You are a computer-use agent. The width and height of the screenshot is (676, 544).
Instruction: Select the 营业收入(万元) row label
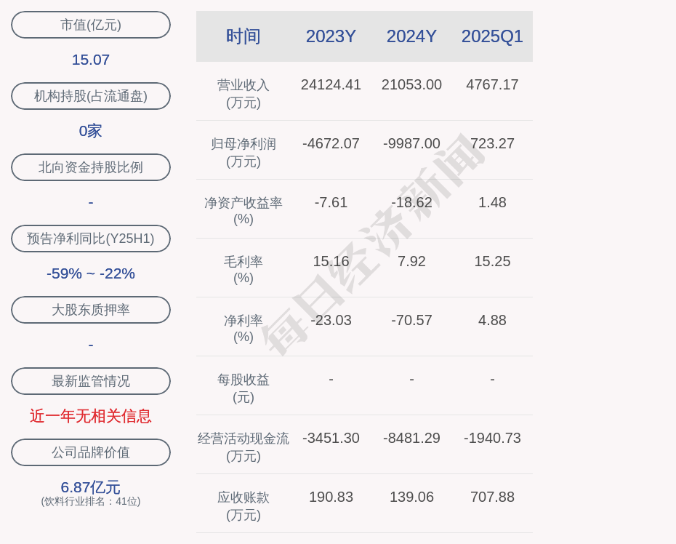(x=244, y=94)
